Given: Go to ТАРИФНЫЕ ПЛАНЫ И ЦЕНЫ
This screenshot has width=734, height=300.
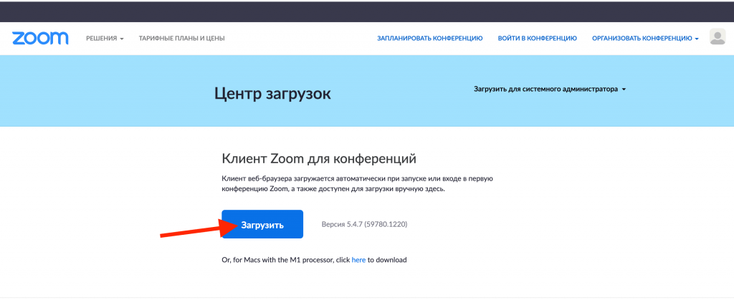Looking at the screenshot, I should 181,38.
